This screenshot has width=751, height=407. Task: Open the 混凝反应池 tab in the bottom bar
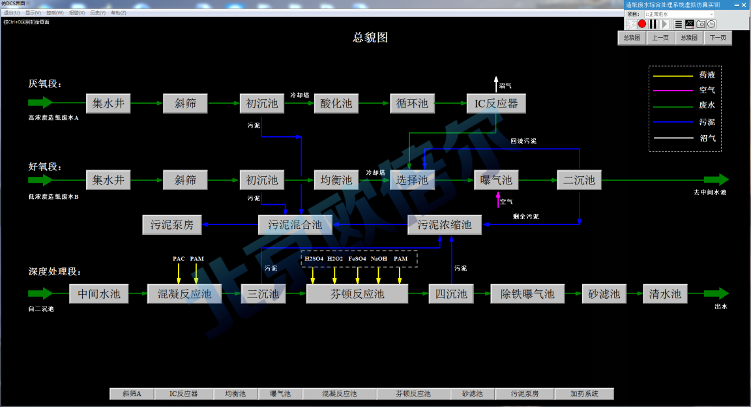pyautogui.click(x=339, y=393)
